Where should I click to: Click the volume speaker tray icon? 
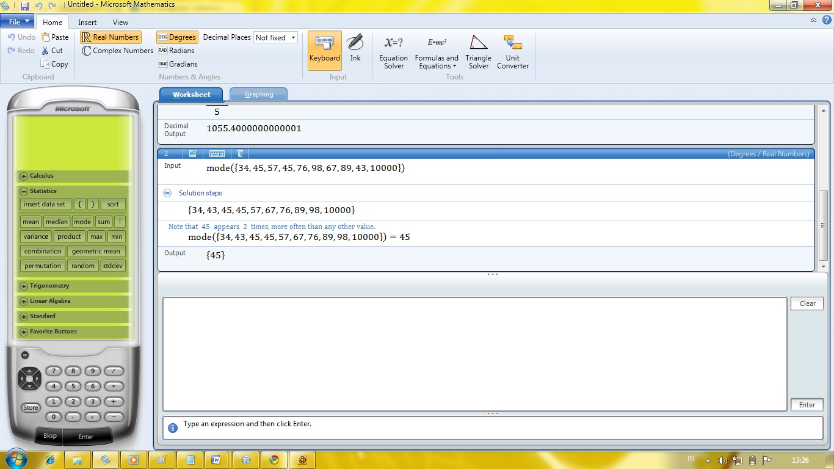pyautogui.click(x=722, y=460)
